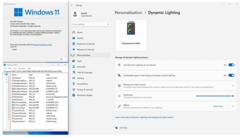Click the Compatible apps layers icon
Screen dimensions: 243x137
(x=119, y=75)
